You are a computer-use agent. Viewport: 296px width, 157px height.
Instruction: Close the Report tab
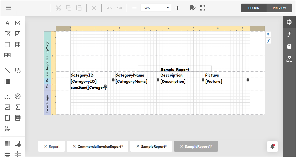coord(45,146)
